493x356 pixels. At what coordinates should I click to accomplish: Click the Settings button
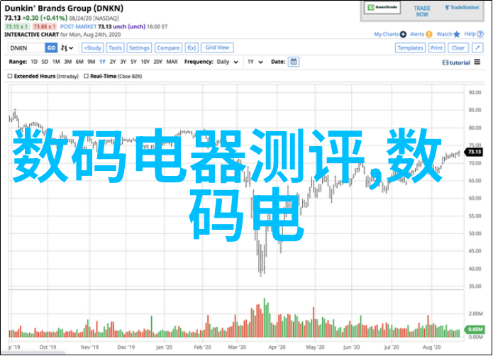click(139, 48)
